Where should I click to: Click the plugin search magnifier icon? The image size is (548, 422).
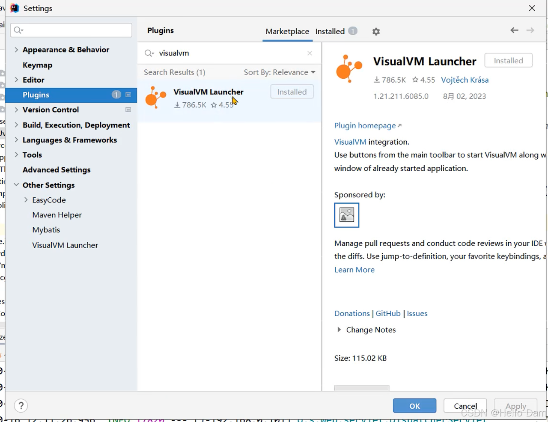coord(149,53)
